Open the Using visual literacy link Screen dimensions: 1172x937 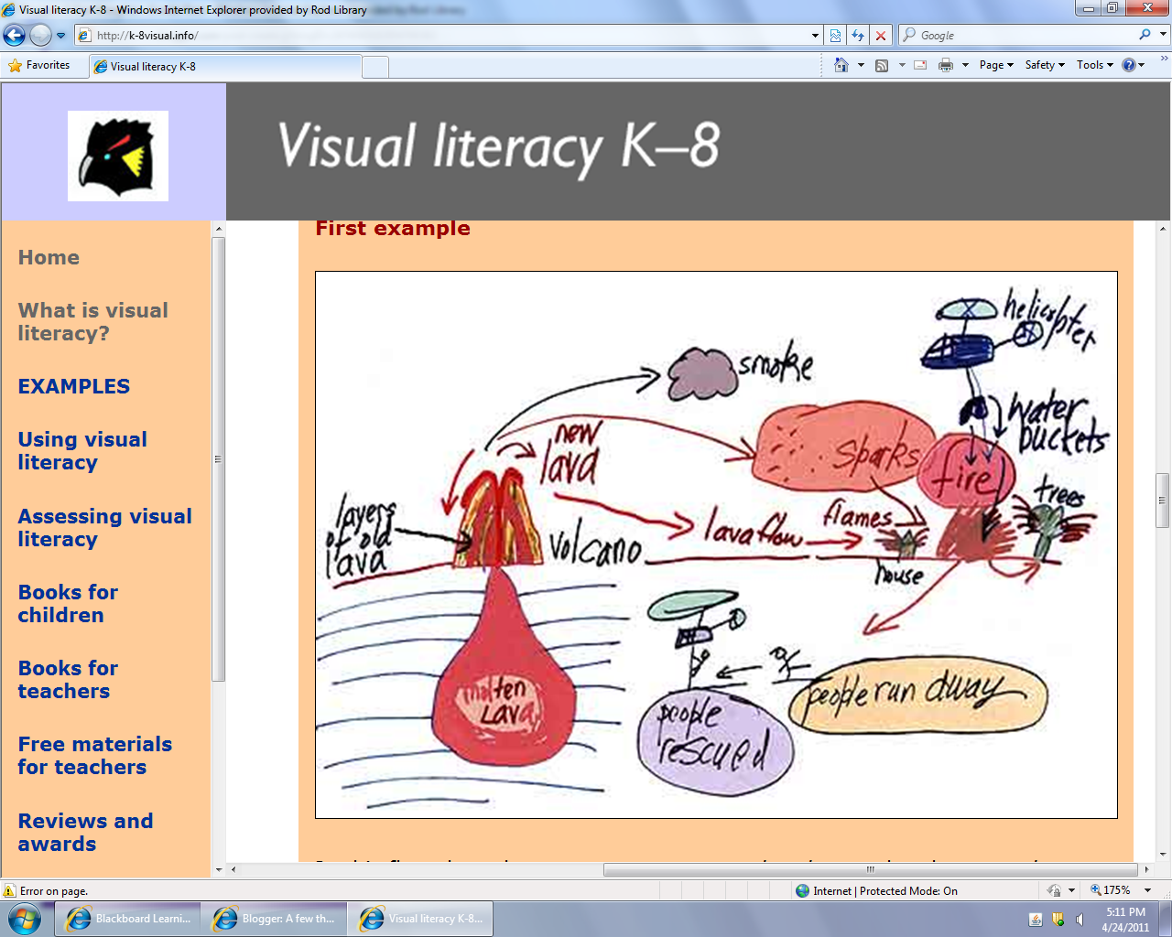pos(82,451)
